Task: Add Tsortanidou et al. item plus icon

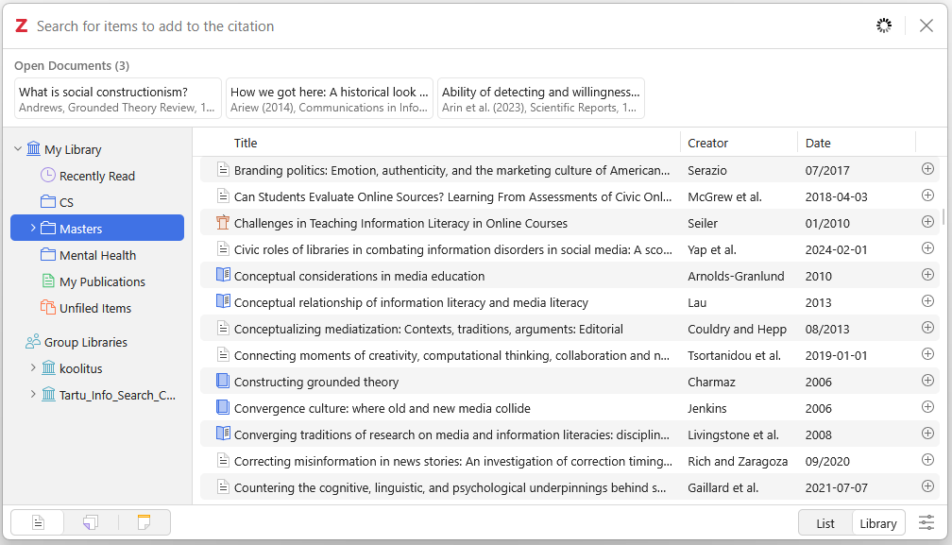Action: (927, 354)
